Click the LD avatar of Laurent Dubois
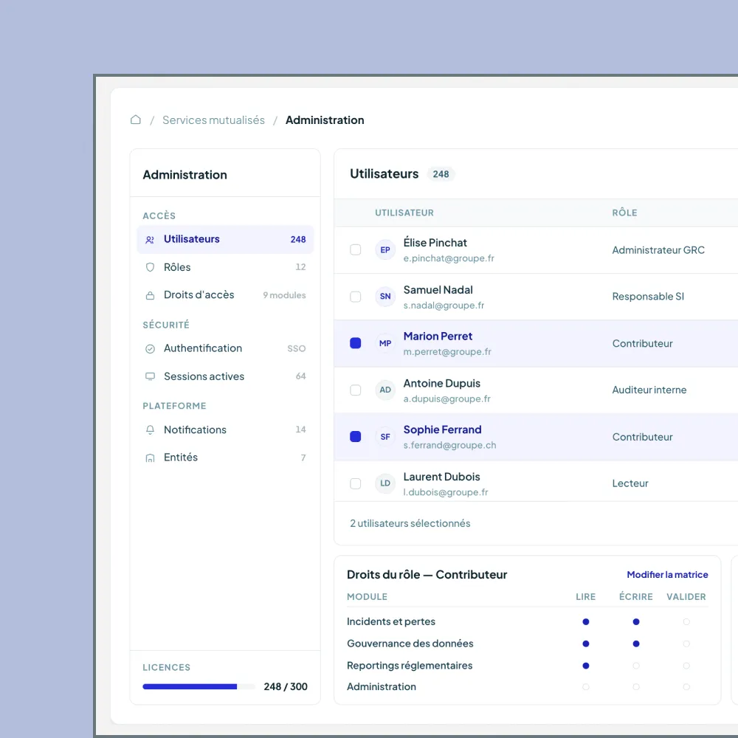Screen dimensions: 738x738 click(385, 483)
